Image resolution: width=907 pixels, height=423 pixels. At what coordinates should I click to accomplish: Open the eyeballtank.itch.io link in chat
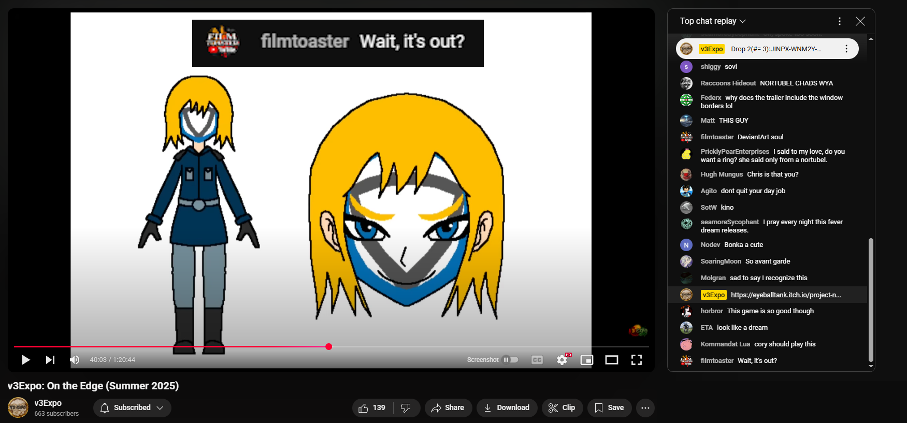coord(786,295)
